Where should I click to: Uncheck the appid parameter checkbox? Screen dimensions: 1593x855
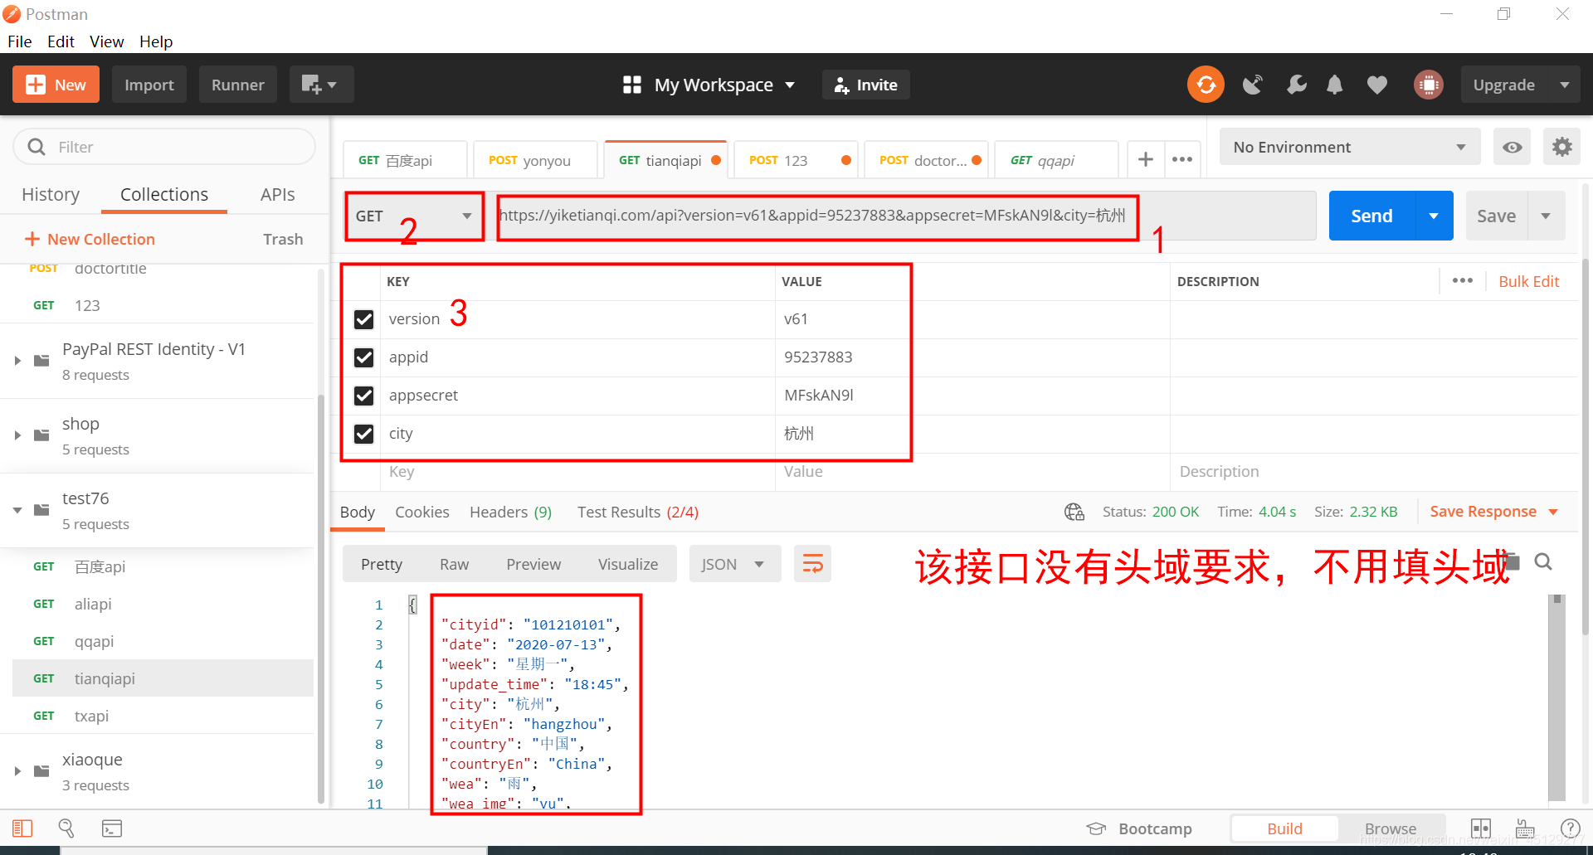pyautogui.click(x=363, y=357)
